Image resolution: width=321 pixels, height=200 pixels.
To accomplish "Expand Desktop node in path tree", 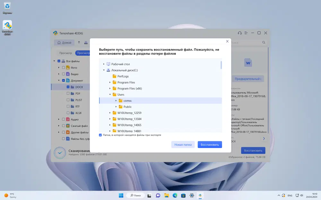I will tap(104, 64).
